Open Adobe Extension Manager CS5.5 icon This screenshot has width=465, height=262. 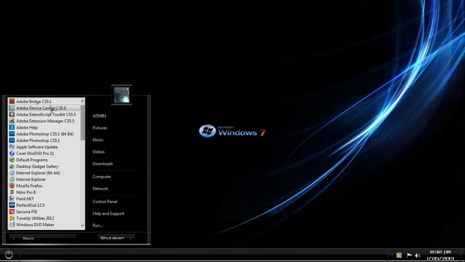(12, 121)
